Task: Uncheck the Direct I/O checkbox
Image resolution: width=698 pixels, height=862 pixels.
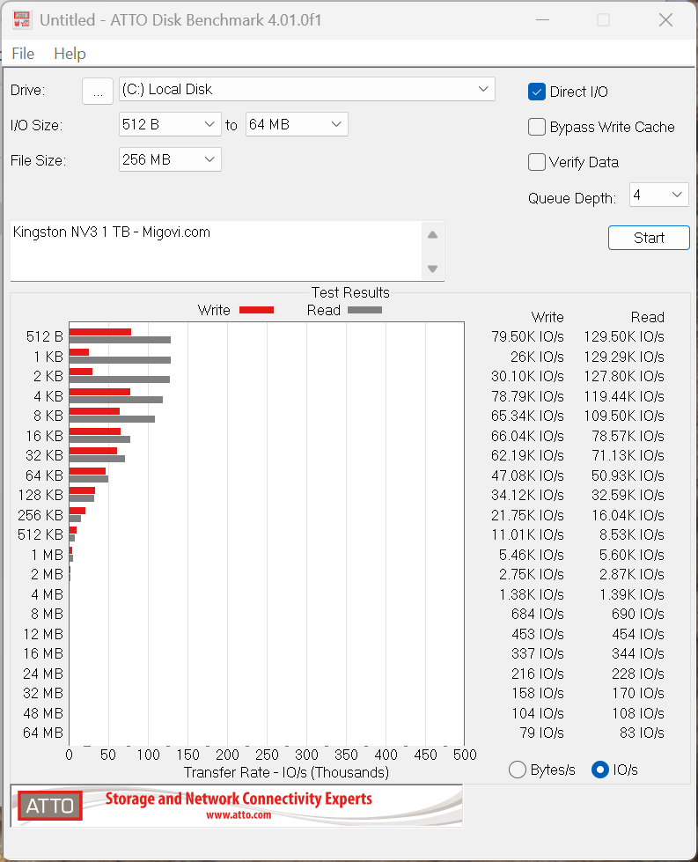Action: (536, 92)
